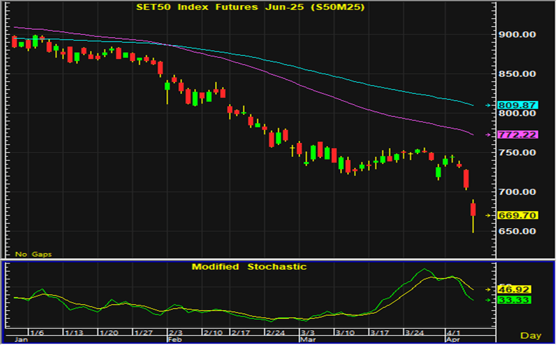Screen dimensions: 557x345
Task: Toggle the No Gaps setting label
Action: click(x=33, y=254)
